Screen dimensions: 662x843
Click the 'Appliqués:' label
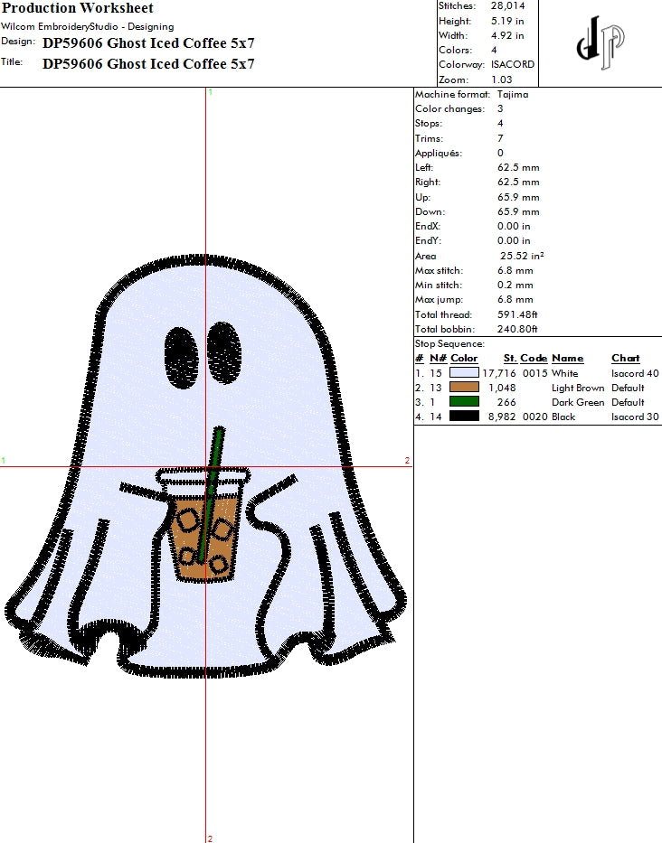click(439, 154)
